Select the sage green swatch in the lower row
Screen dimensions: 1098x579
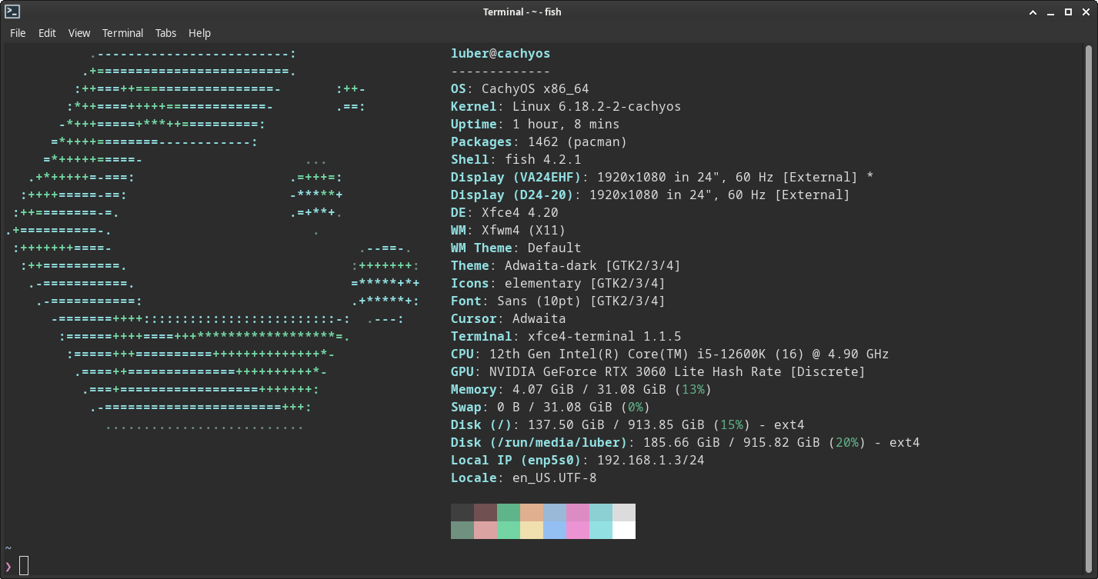(462, 530)
